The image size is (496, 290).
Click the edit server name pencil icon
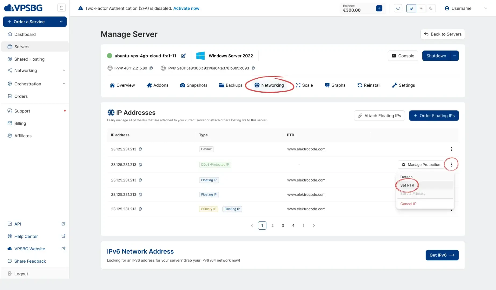coord(183,56)
